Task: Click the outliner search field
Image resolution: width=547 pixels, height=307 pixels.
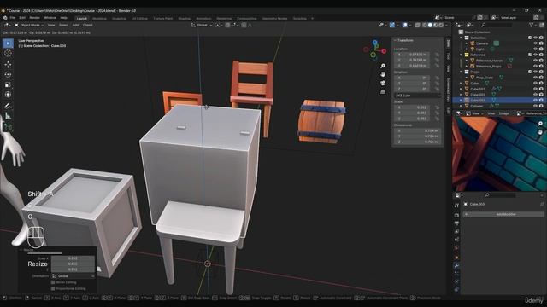Action: tap(497, 25)
